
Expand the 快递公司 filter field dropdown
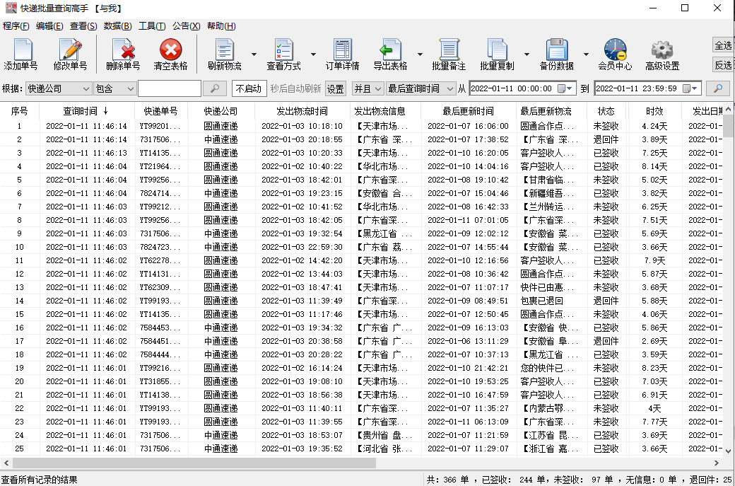(x=85, y=88)
